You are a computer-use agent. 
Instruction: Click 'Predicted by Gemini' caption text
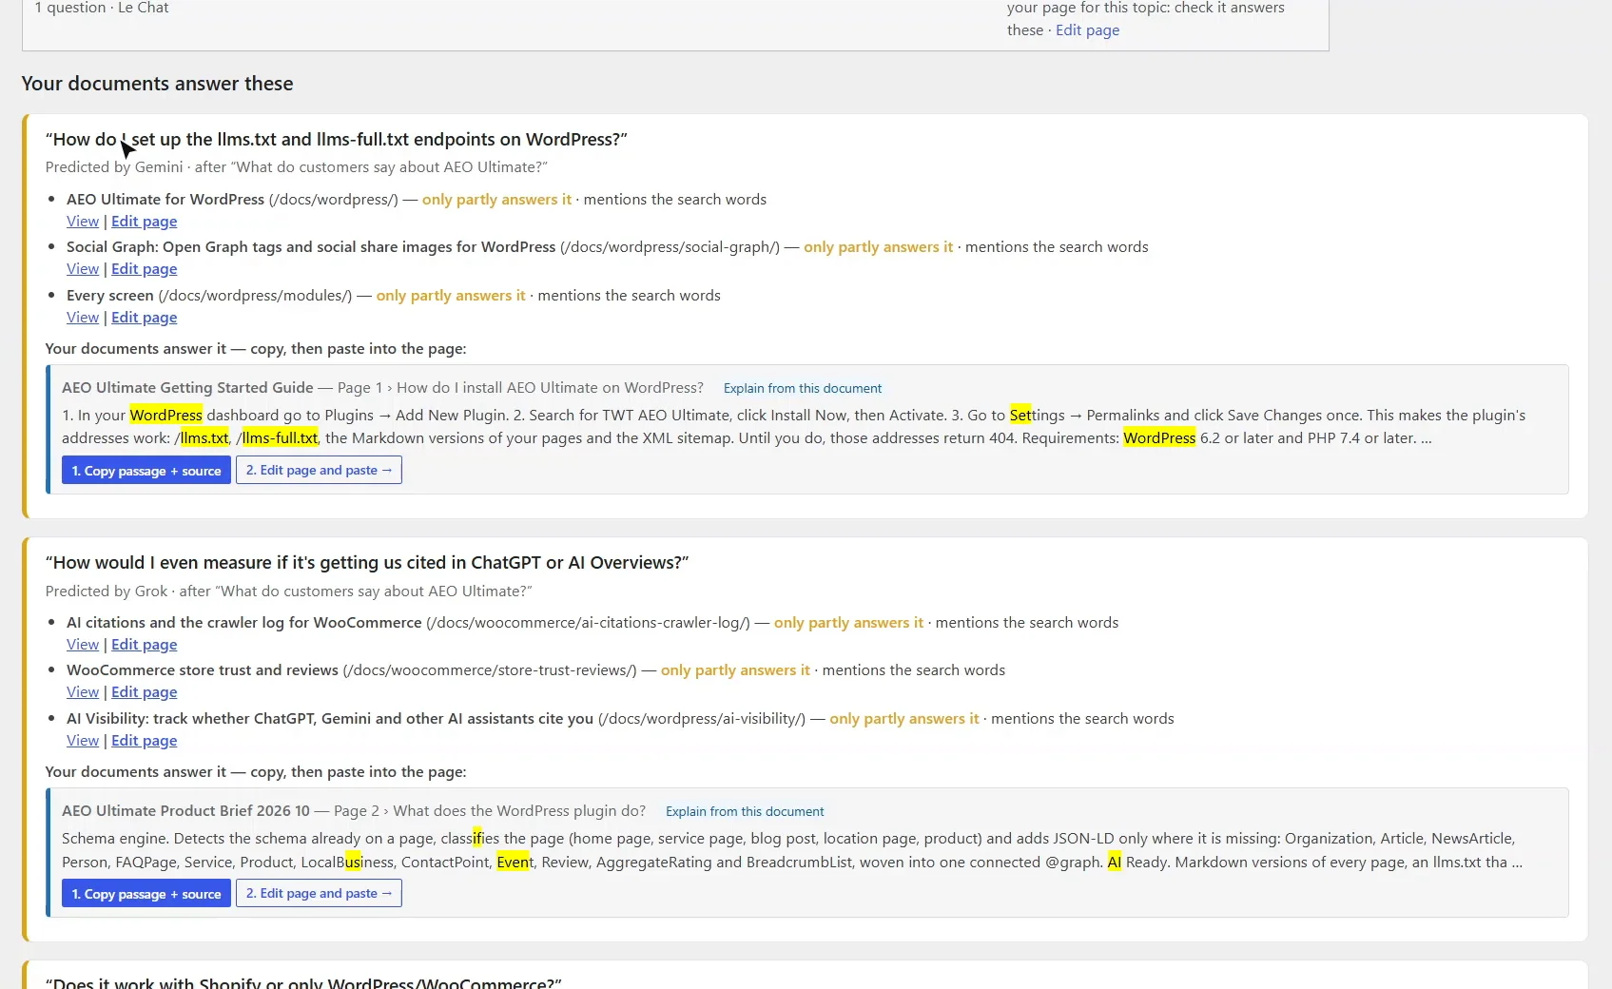click(114, 167)
